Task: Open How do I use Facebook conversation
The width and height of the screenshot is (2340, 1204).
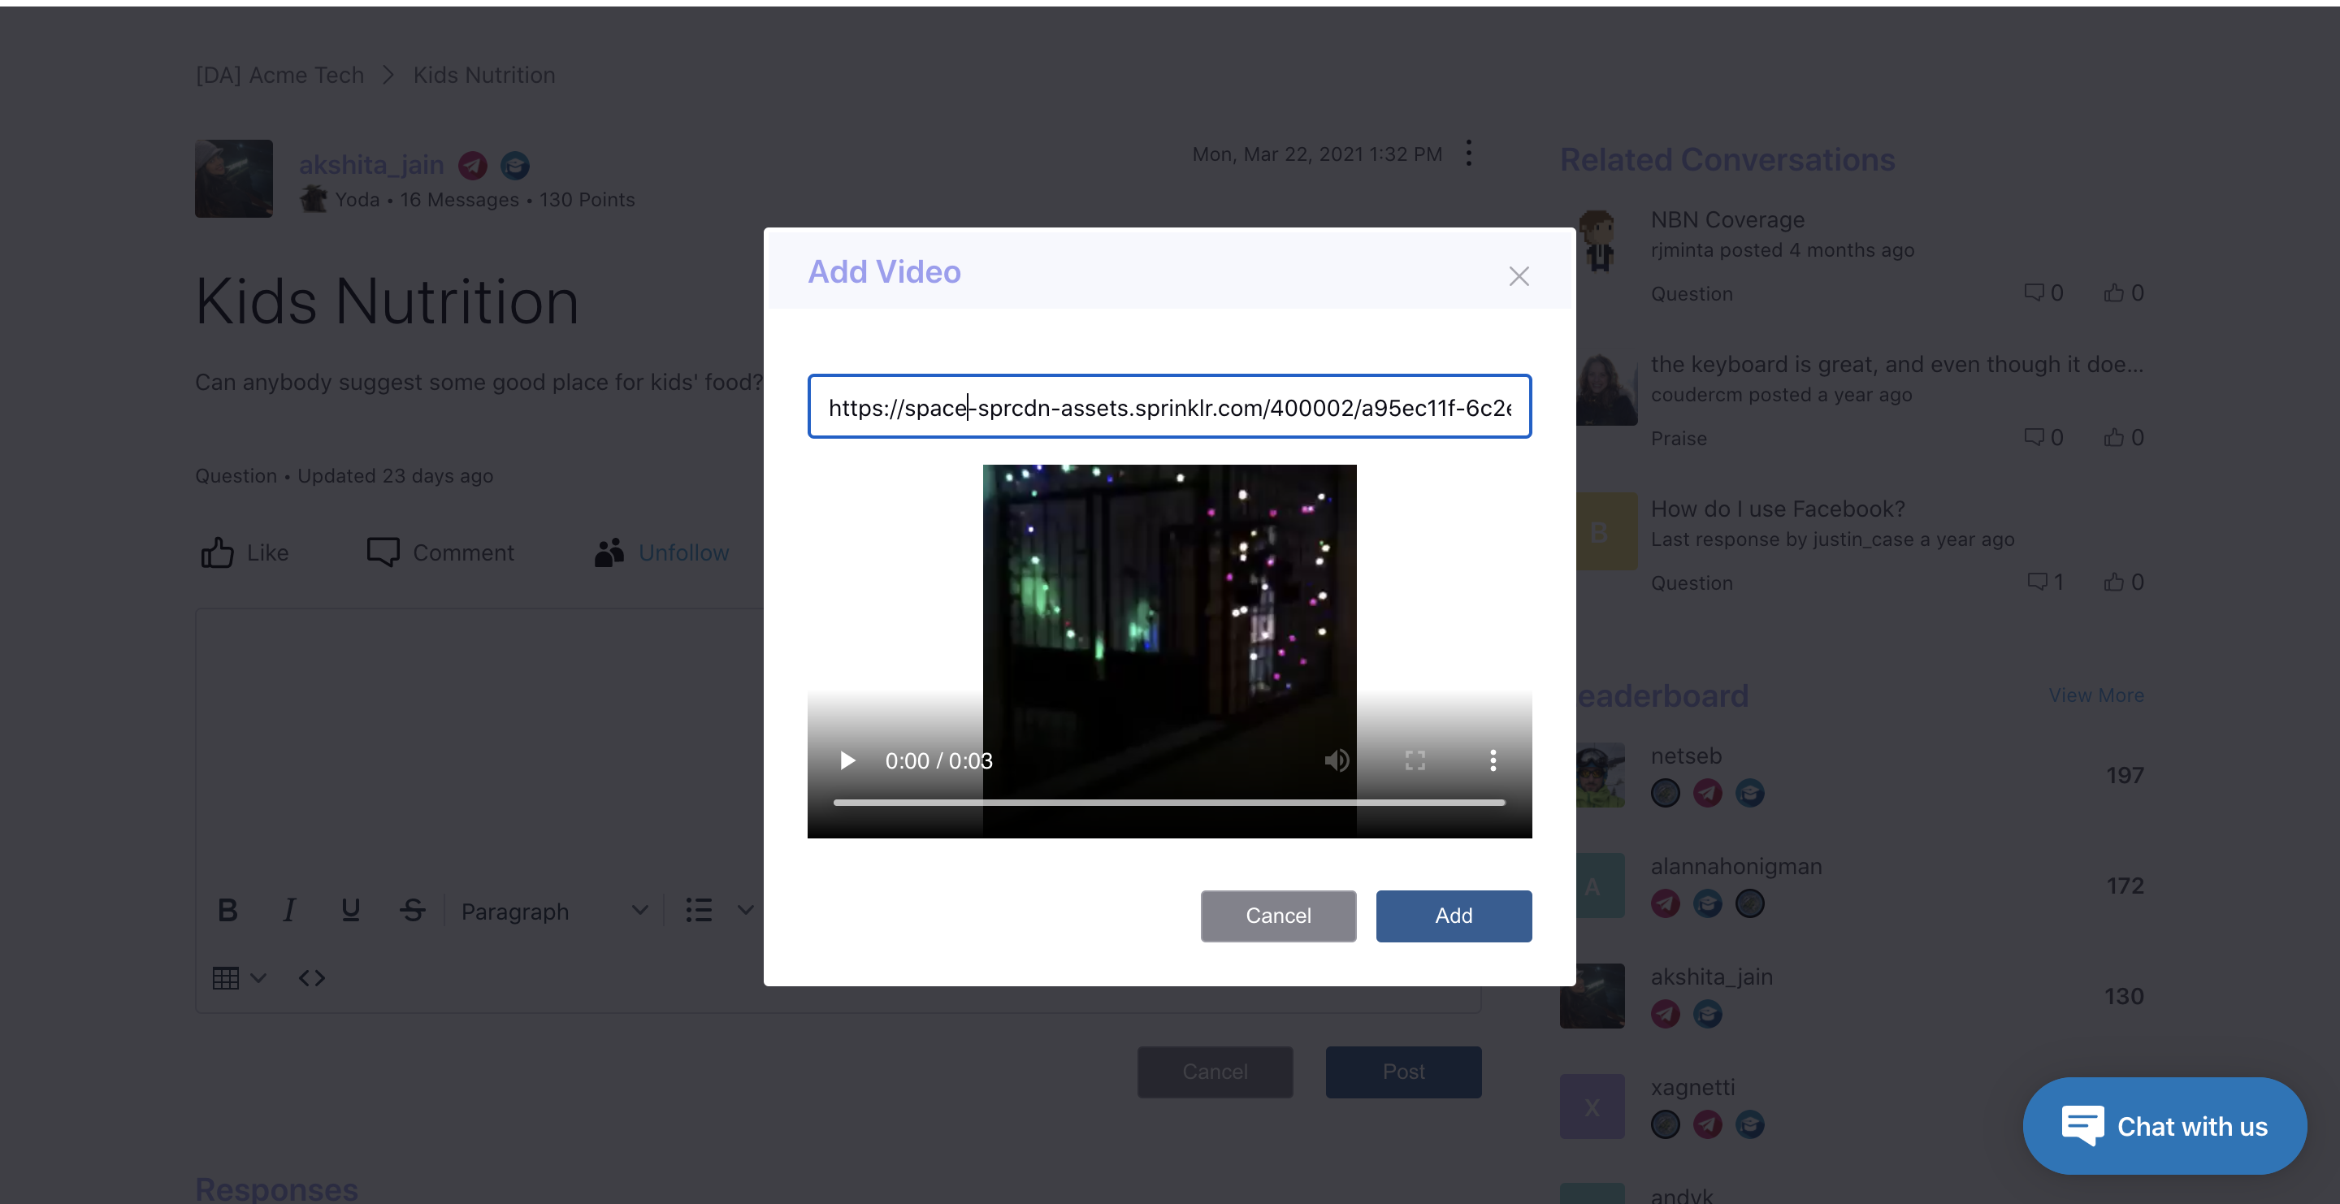Action: pyautogui.click(x=1778, y=509)
